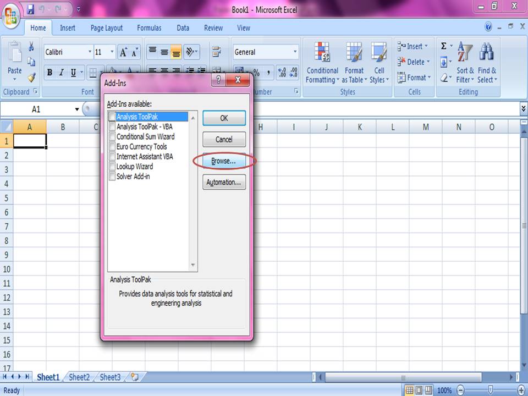Image resolution: width=528 pixels, height=396 pixels.
Task: Click Browse... in Add-Ins dialog
Action: (224, 161)
